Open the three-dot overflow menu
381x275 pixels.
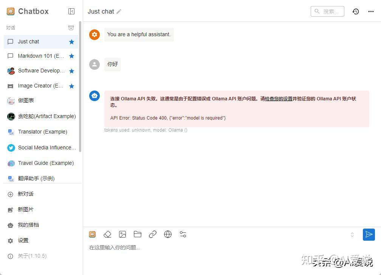[x=371, y=11]
